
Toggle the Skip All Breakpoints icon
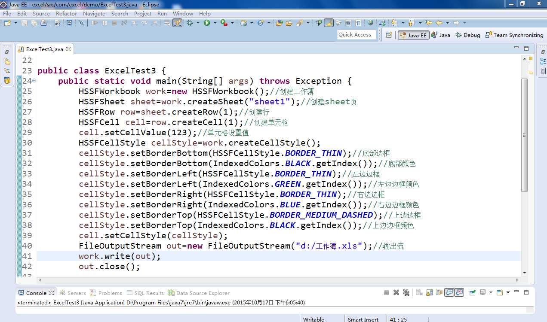(x=81, y=23)
